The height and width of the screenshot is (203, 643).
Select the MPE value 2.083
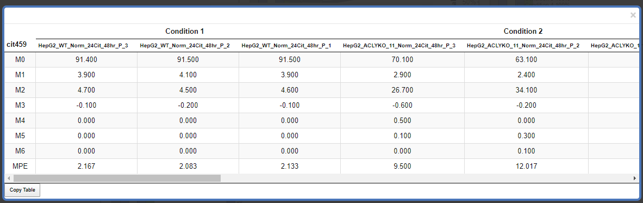click(x=188, y=166)
